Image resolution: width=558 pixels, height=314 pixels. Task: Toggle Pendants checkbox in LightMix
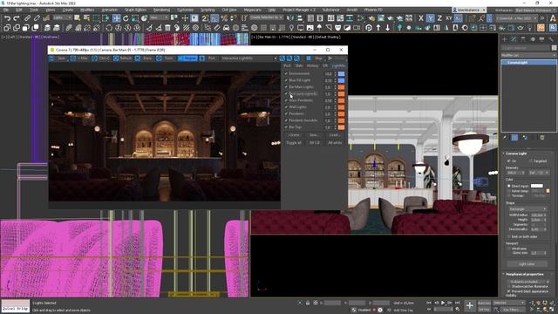[x=286, y=114]
